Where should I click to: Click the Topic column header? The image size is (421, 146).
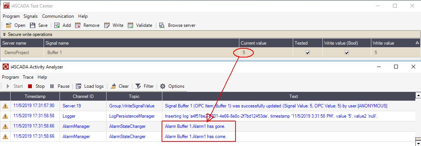(134, 96)
